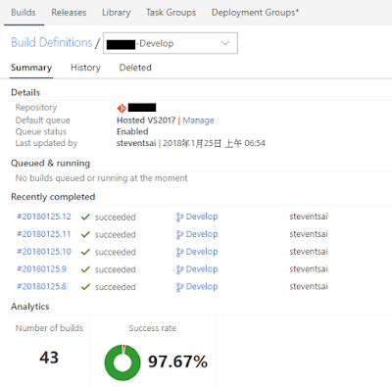
Task: Open the Builds tab
Action: 24,13
